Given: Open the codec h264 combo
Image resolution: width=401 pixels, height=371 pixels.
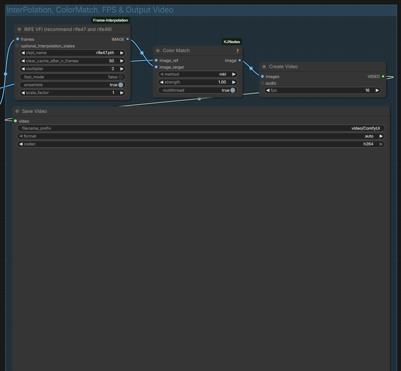Looking at the screenshot, I should point(201,144).
